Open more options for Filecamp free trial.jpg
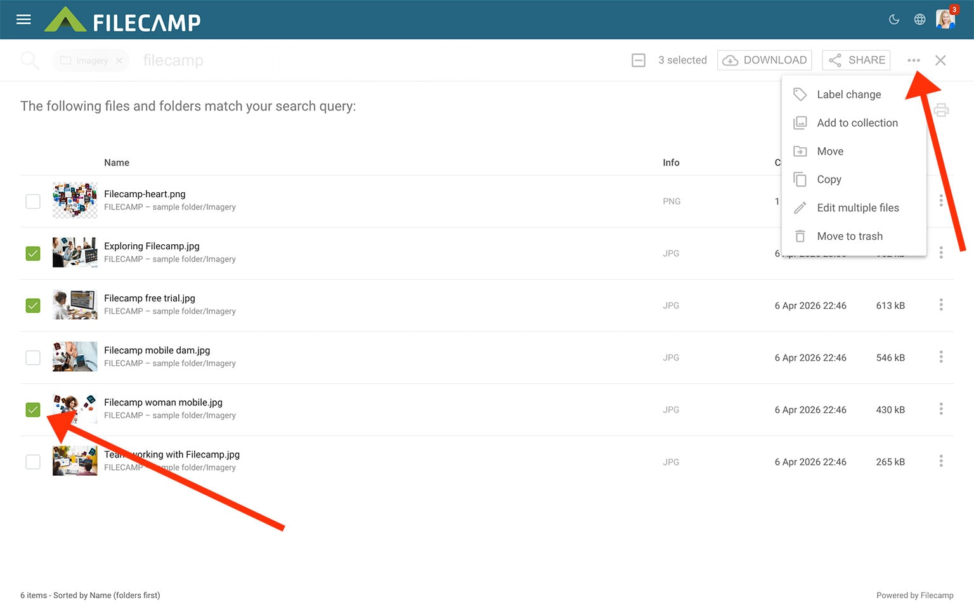Screen dimensions: 974x609 (x=941, y=305)
